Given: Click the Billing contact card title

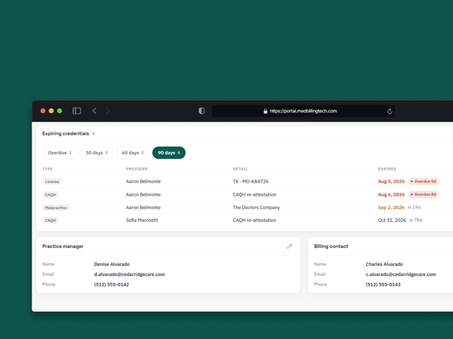Looking at the screenshot, I should [331, 246].
